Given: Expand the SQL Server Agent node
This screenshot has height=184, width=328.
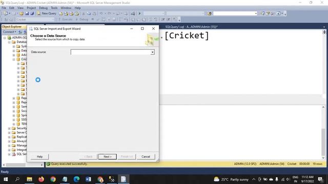Looking at the screenshot, I should (x=9, y=154).
